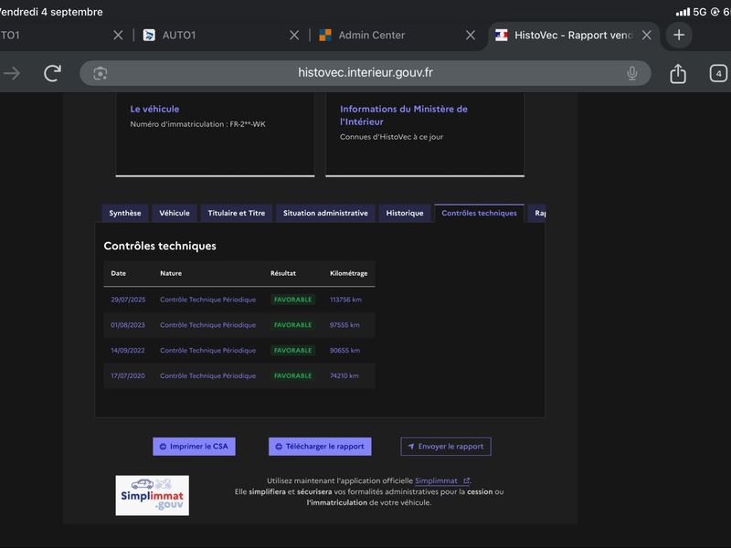Viewport: 731px width, 548px height.
Task: Open the tab overview counter icon
Action: (x=718, y=73)
